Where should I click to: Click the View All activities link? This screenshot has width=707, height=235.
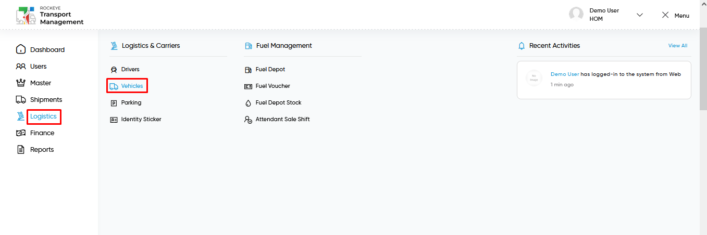tap(678, 46)
